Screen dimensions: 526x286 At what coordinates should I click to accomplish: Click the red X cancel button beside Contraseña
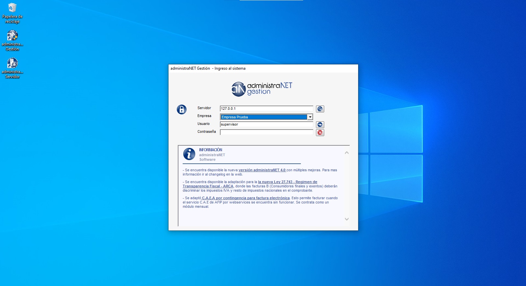[320, 132]
